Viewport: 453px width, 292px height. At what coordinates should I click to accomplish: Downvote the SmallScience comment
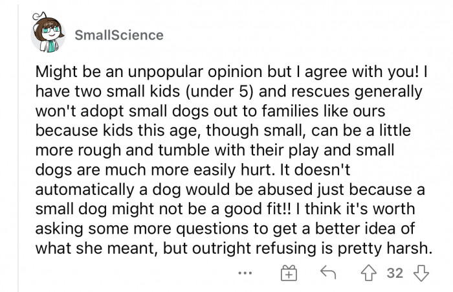(421, 273)
